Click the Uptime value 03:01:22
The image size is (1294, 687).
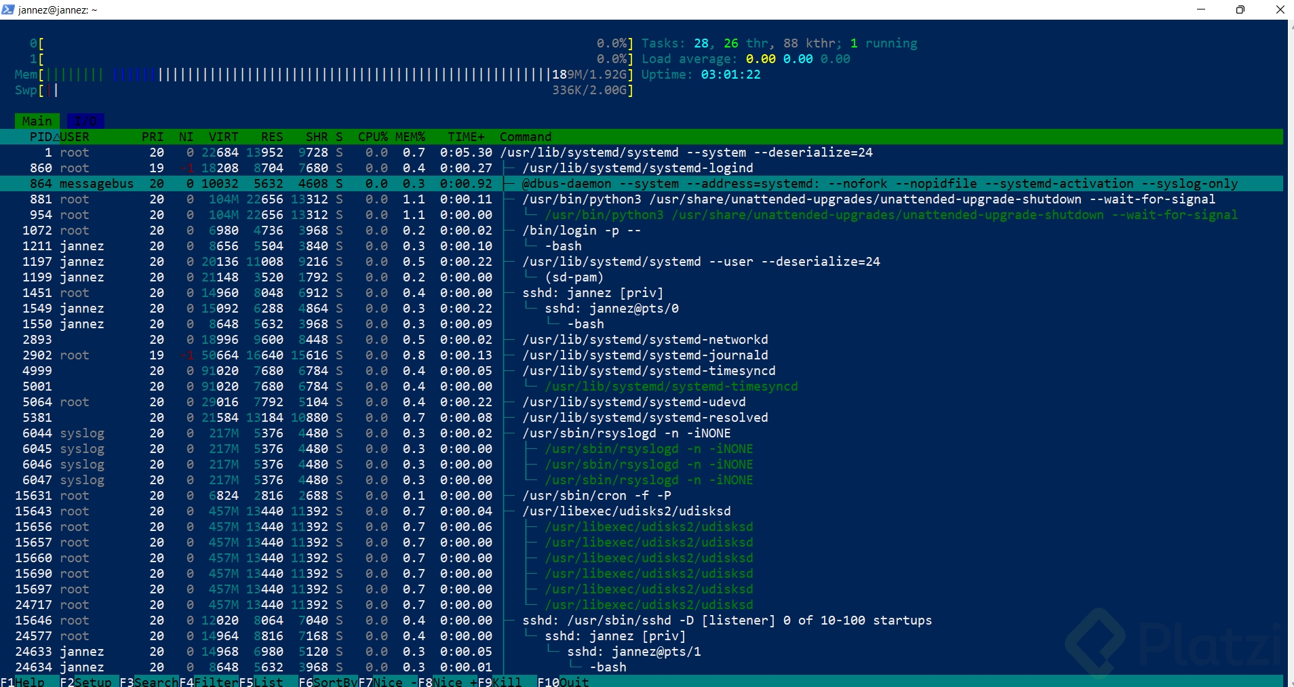coord(731,75)
